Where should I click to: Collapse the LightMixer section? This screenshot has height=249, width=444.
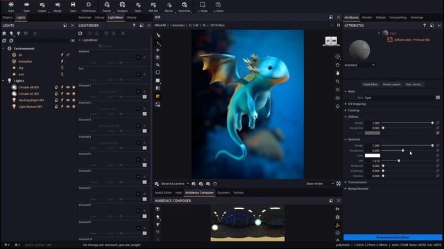pos(80,40)
